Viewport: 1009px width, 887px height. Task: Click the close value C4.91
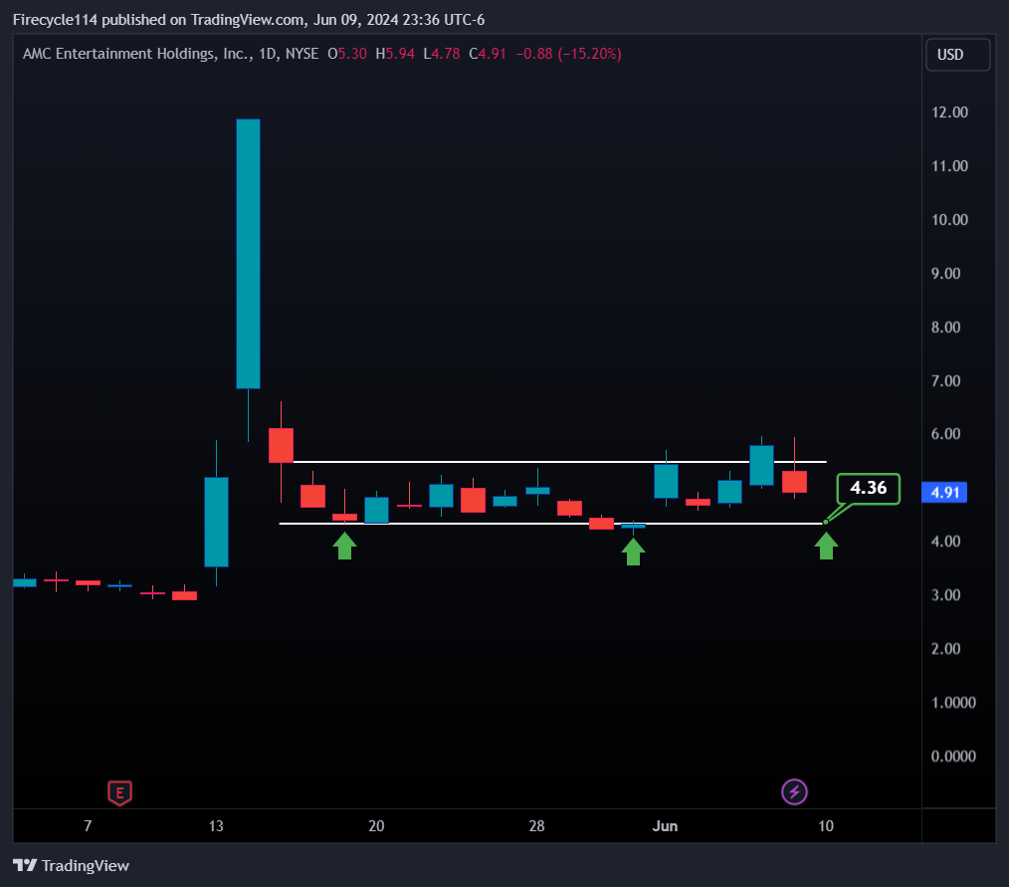pos(488,54)
